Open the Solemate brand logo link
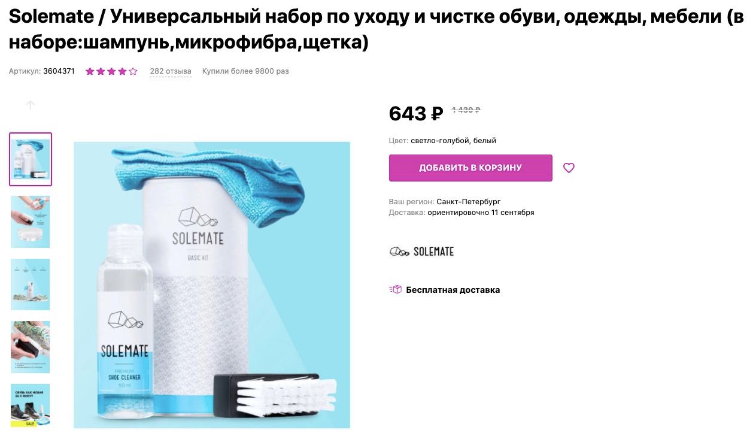This screenshot has width=756, height=439. click(421, 252)
